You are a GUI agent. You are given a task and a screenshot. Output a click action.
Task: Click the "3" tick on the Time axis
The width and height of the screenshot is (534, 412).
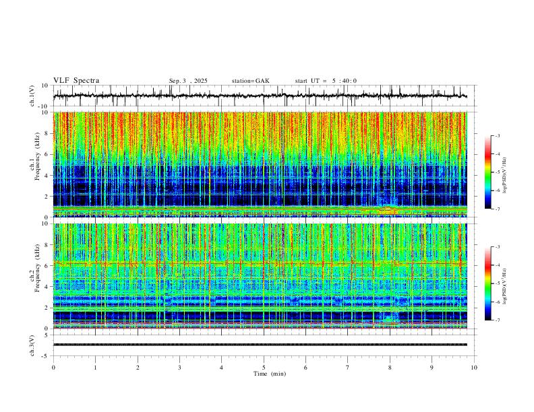(x=179, y=368)
